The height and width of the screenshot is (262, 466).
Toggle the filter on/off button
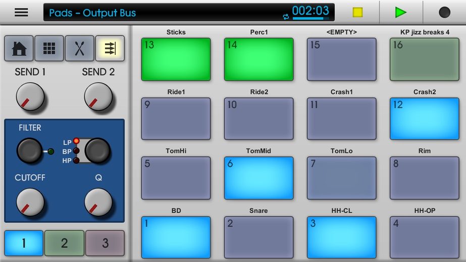29,151
